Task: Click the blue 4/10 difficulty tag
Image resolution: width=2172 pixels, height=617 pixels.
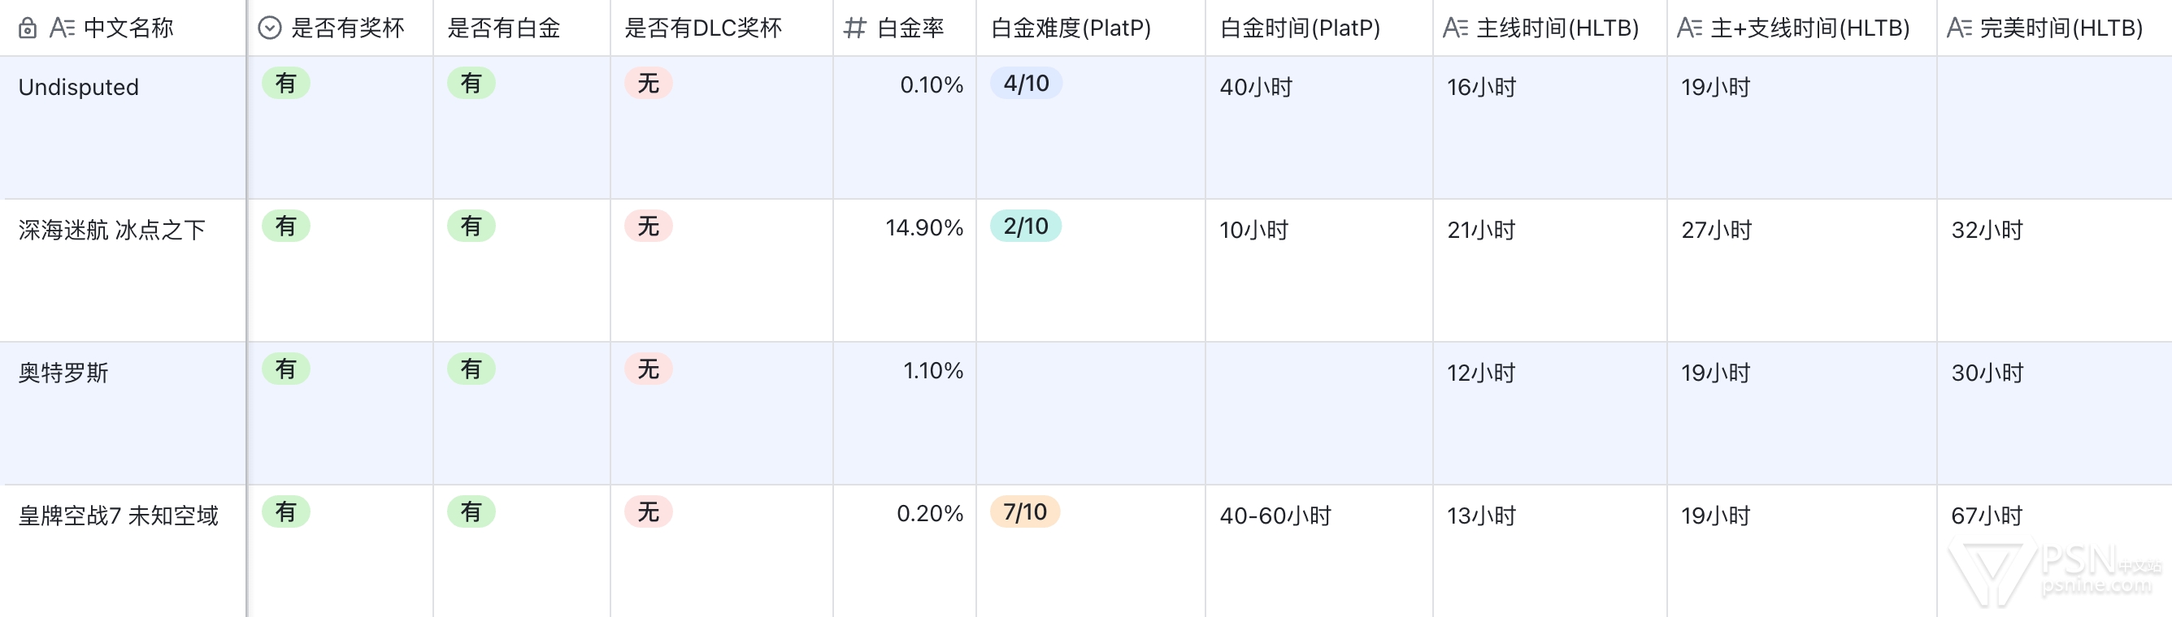Action: pos(1025,84)
